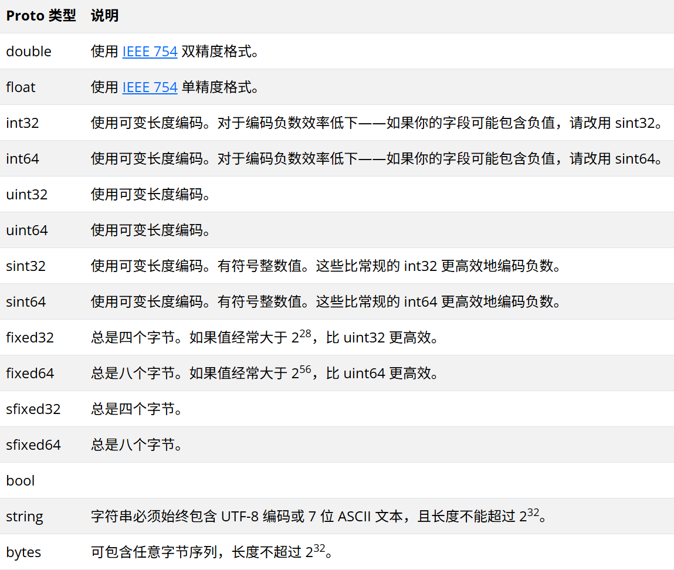Click the sint64 description mentioning int64
Screen dimensions: 674x570
326,301
